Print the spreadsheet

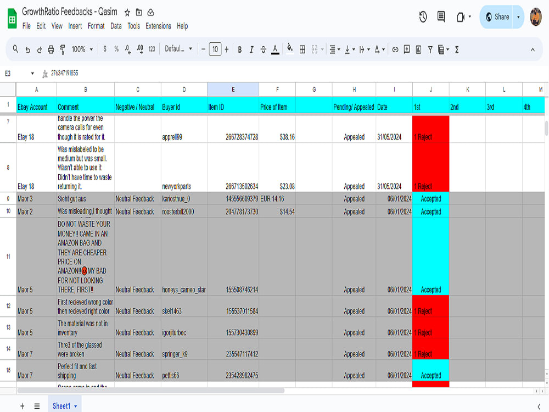[51, 50]
